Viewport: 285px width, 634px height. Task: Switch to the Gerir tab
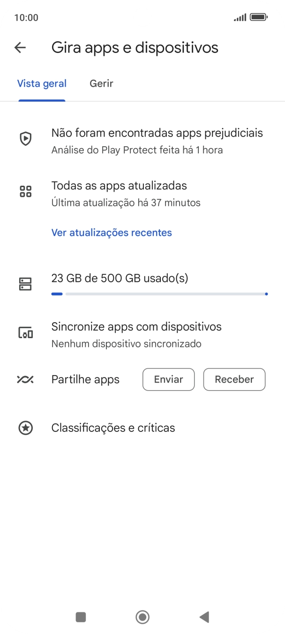pyautogui.click(x=101, y=83)
